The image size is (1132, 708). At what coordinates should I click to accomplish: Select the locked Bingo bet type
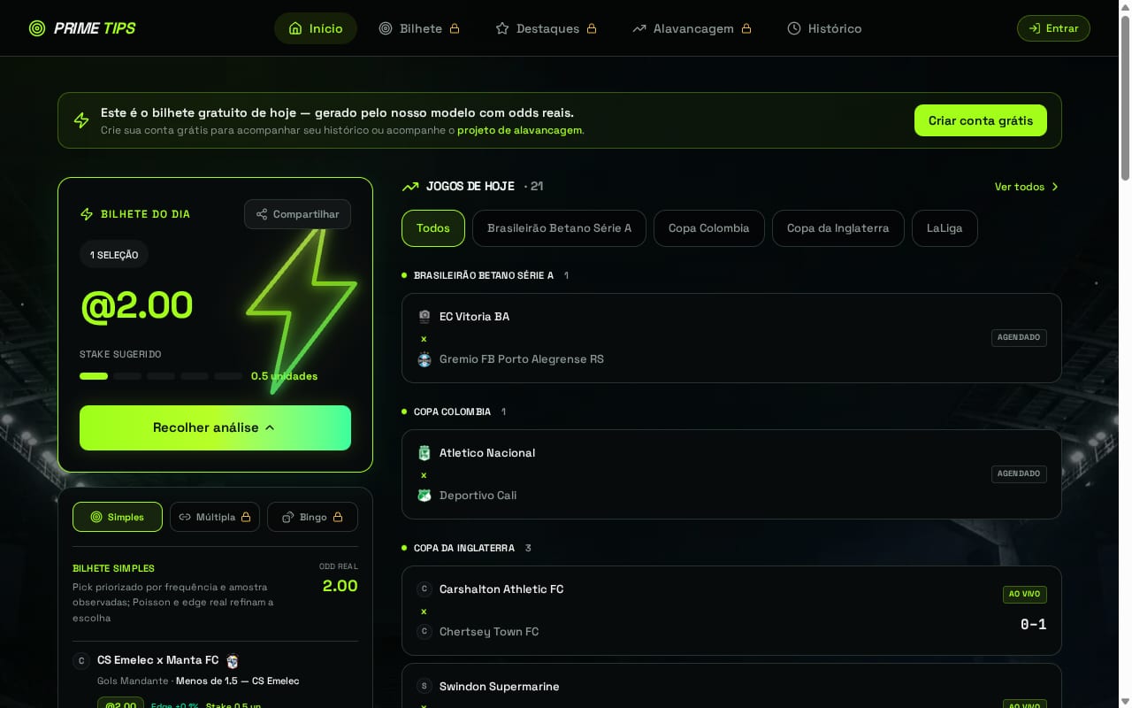point(312,517)
